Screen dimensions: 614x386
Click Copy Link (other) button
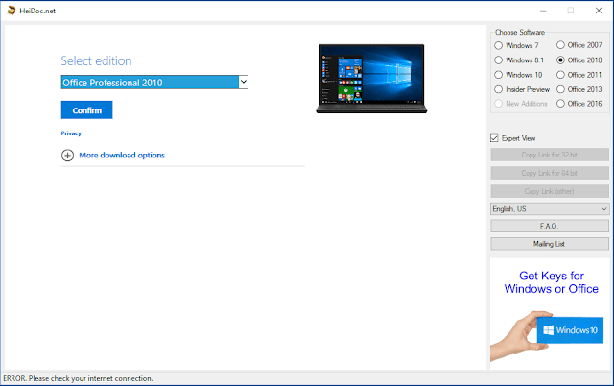tap(550, 191)
